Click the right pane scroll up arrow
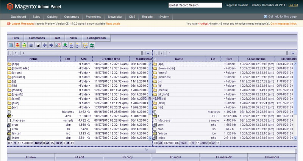This screenshot has height=161, width=303. (295, 64)
